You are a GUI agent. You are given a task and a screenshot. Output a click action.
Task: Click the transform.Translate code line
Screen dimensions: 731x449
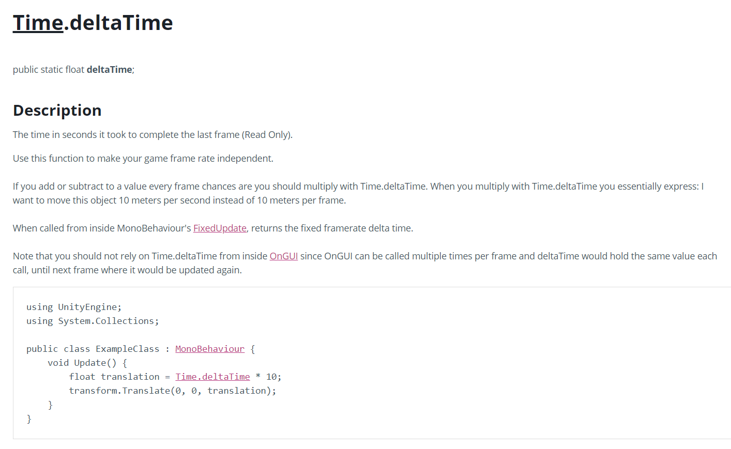tap(173, 391)
